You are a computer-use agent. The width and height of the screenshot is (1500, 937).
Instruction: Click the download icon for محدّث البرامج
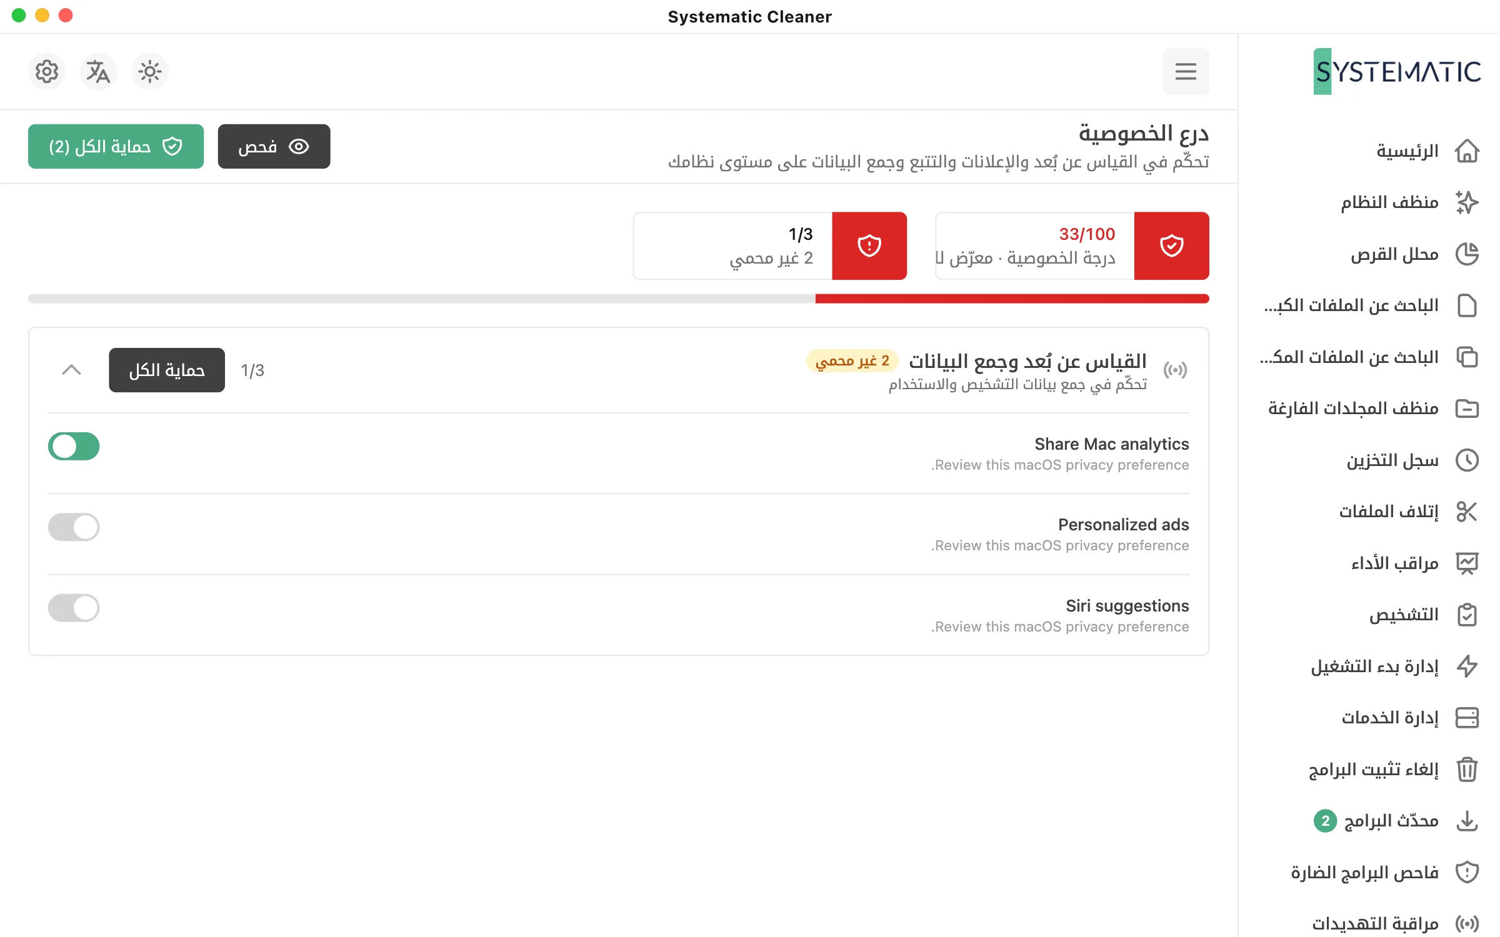[1467, 821]
